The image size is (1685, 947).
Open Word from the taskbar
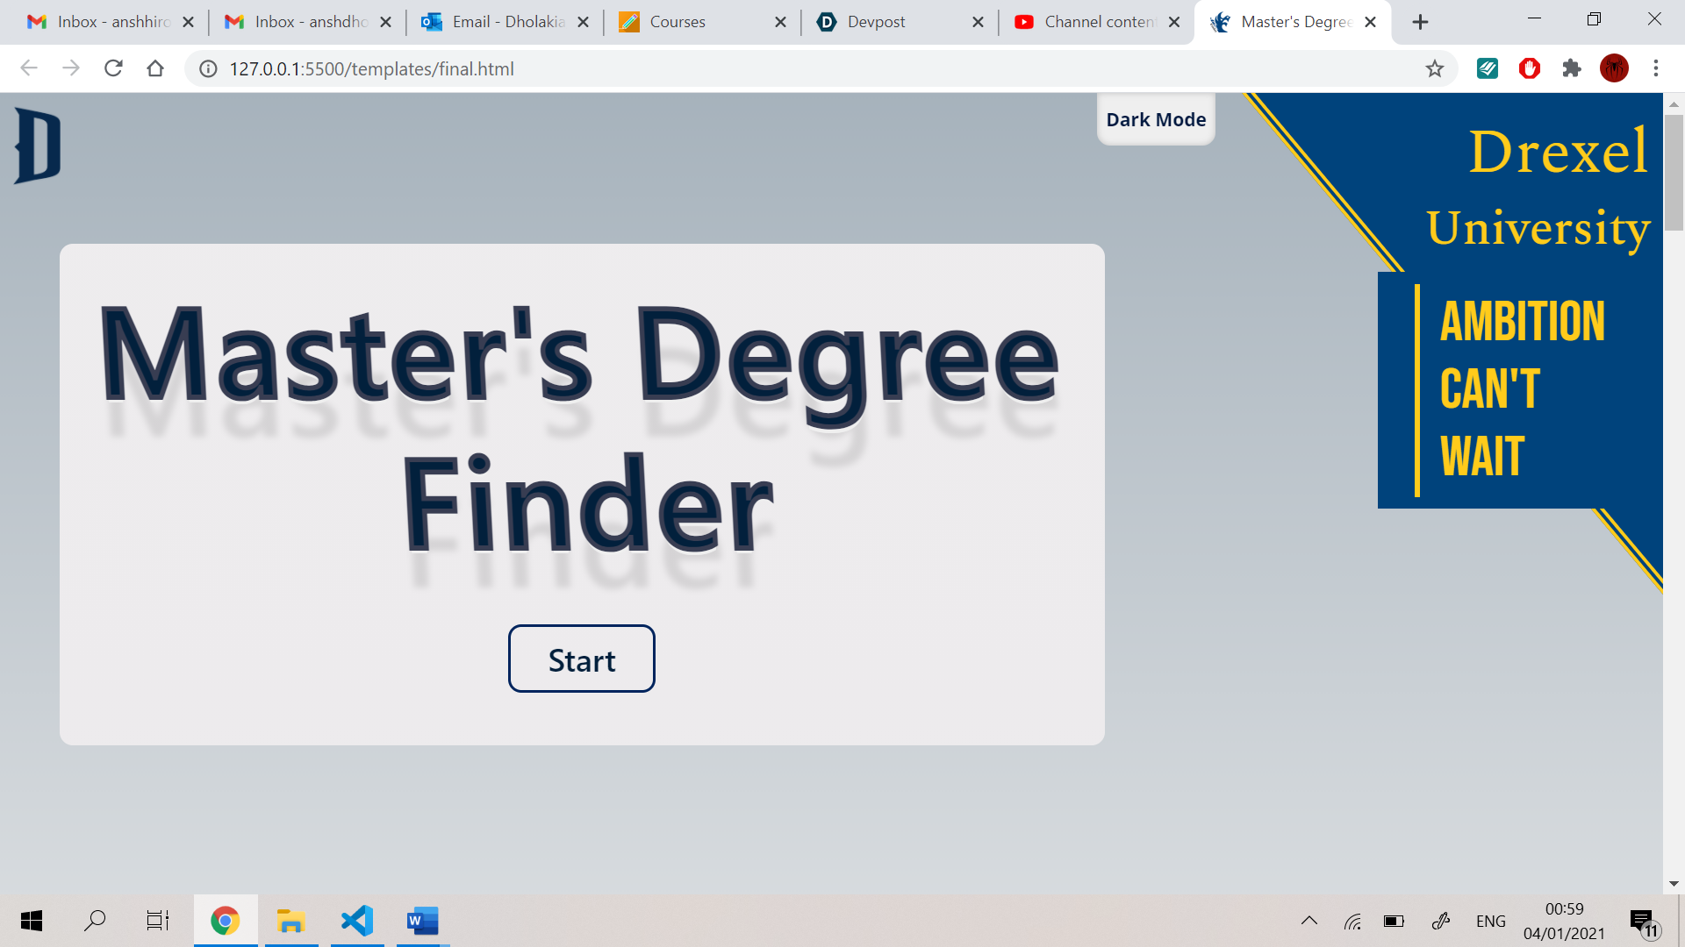422,921
